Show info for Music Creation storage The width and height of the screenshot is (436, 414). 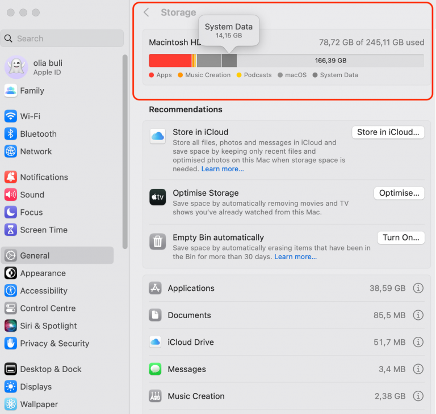[418, 396]
